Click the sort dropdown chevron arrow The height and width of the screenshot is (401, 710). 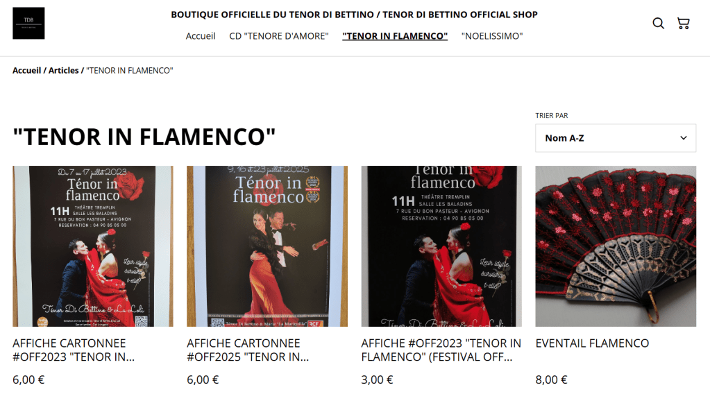(x=684, y=138)
